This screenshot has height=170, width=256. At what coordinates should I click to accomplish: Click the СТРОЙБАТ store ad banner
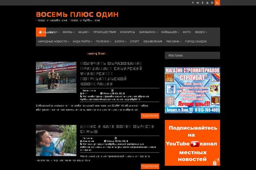point(192,90)
